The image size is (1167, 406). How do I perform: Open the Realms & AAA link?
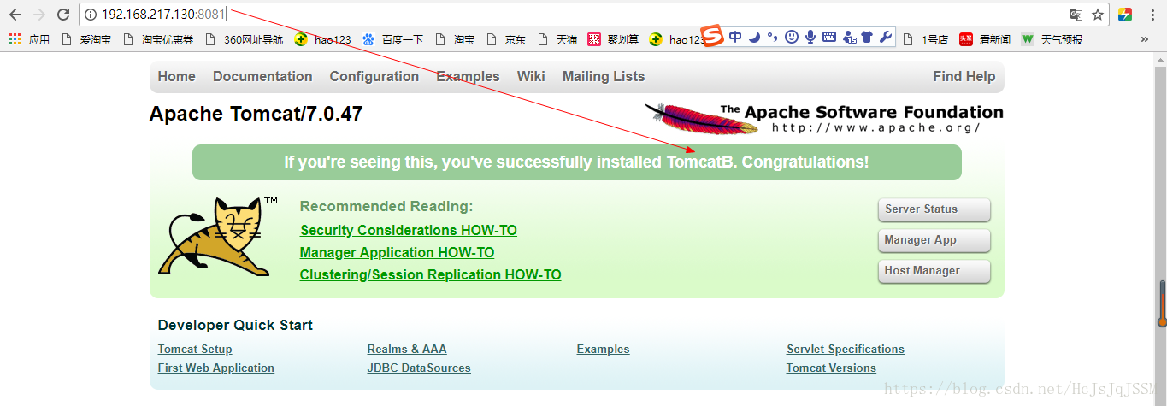(x=407, y=349)
